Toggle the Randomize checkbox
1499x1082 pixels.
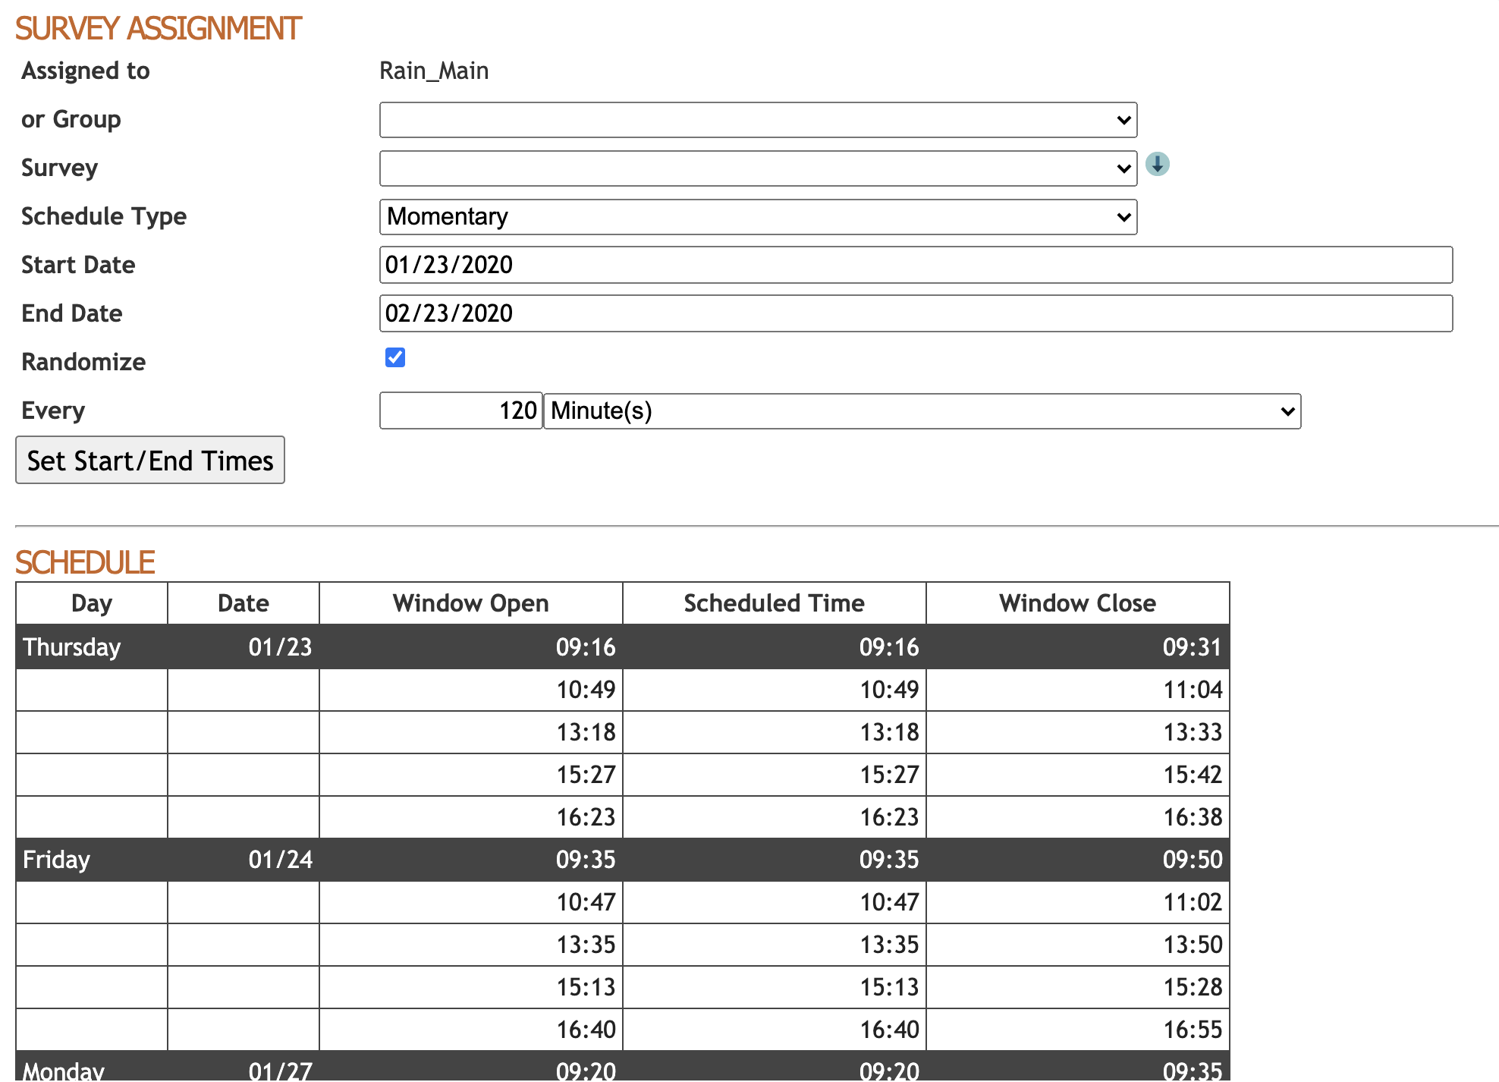click(x=395, y=357)
